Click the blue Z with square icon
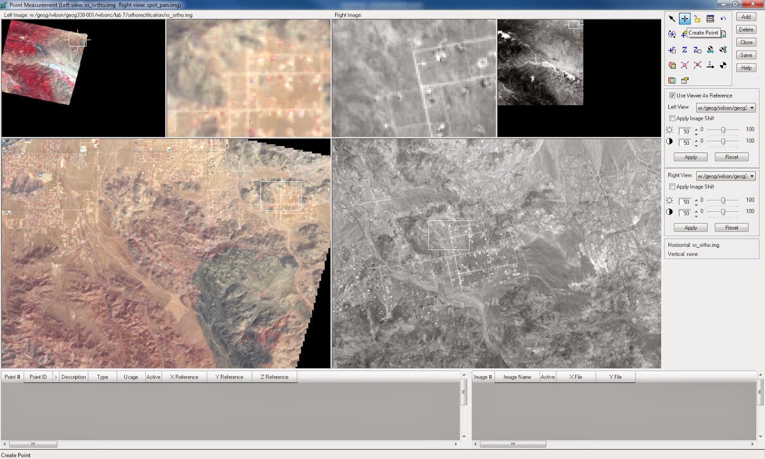This screenshot has width=765, height=459. (x=697, y=50)
